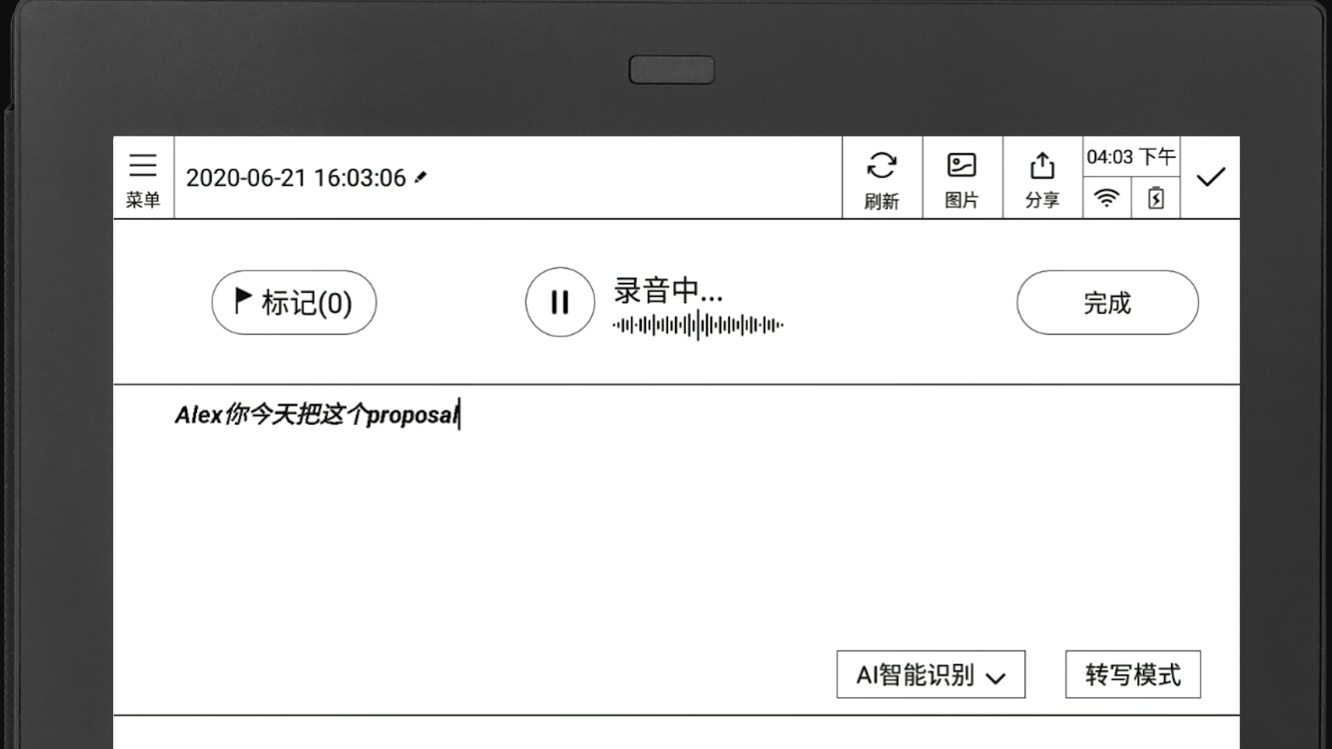Click the 图片 image icon
1332x749 pixels.
pyautogui.click(x=962, y=178)
